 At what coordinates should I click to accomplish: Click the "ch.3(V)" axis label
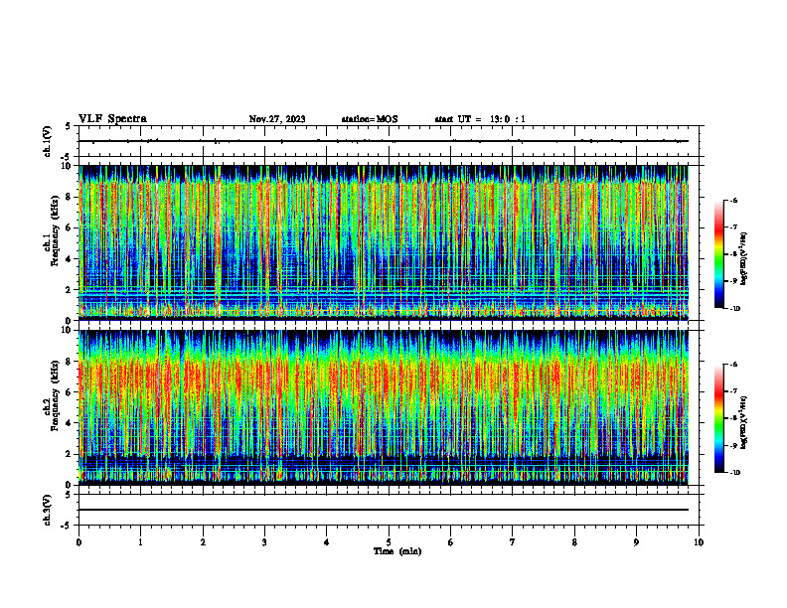point(47,510)
